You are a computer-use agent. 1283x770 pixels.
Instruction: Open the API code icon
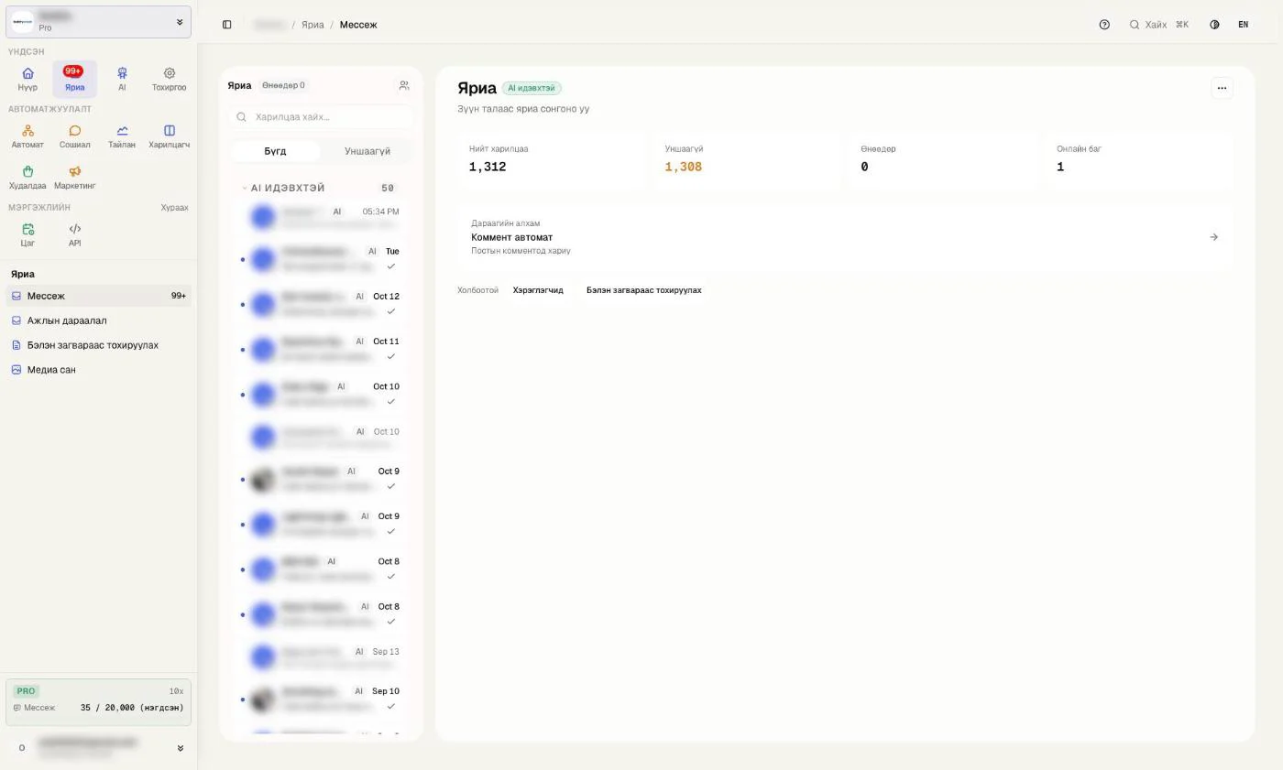click(74, 235)
